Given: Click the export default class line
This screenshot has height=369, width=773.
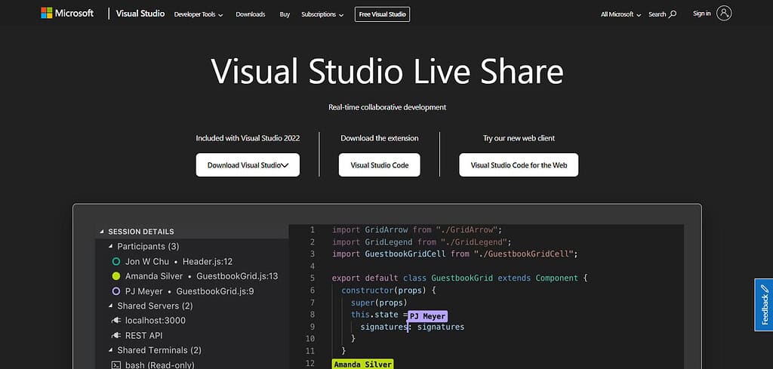Looking at the screenshot, I should coord(460,278).
